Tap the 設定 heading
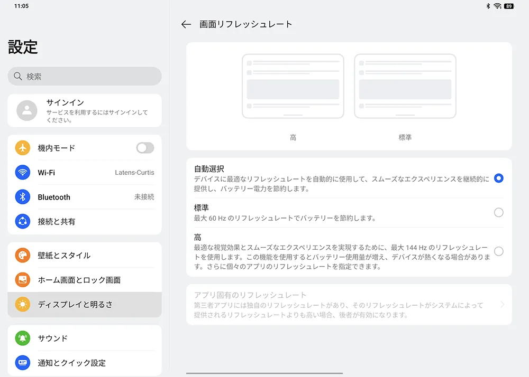This screenshot has width=529, height=377. [23, 47]
